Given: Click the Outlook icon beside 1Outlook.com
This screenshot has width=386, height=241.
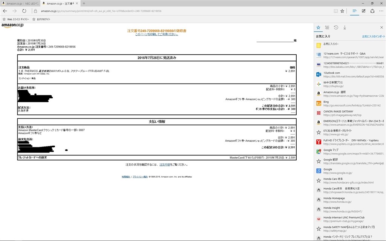Looking at the screenshot, I should click(x=319, y=74).
